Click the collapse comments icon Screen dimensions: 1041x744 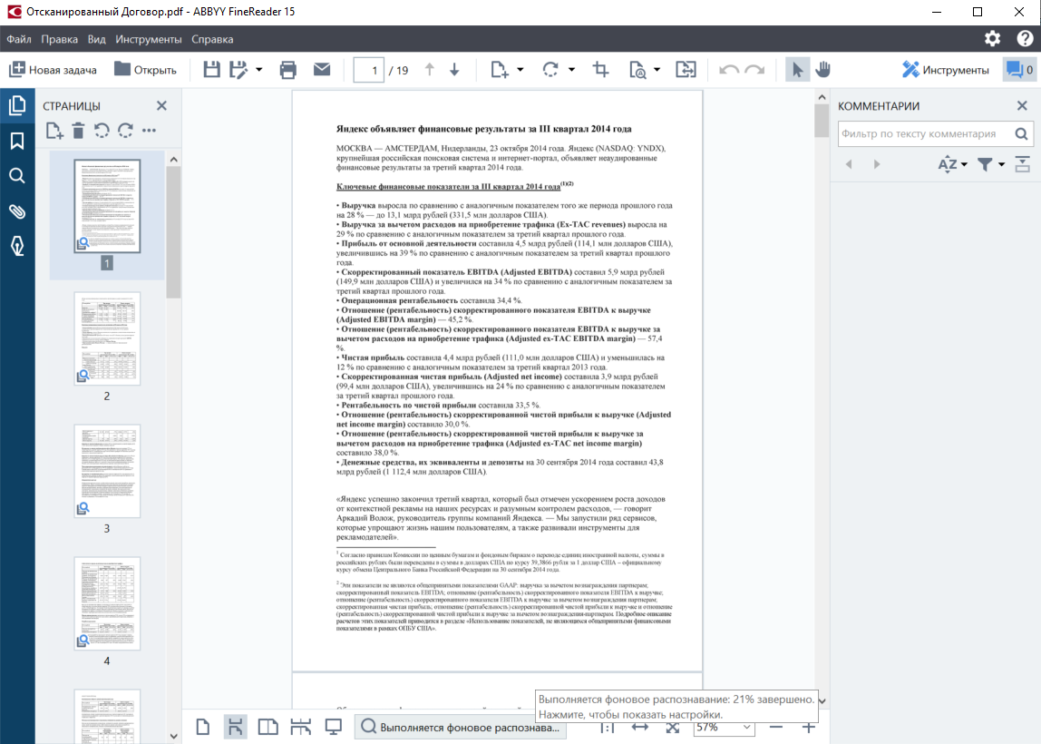(x=1023, y=164)
